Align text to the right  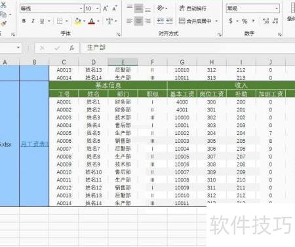coord(148,21)
